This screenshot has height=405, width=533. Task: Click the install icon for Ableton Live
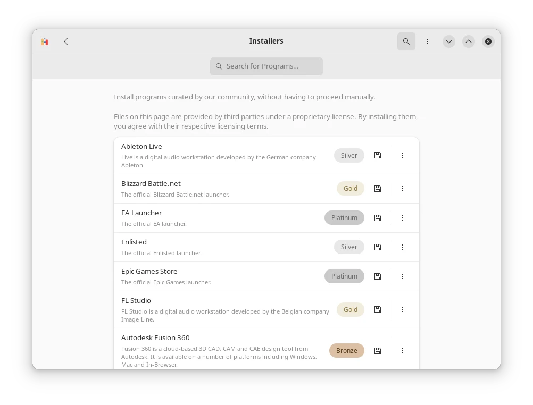tap(378, 155)
